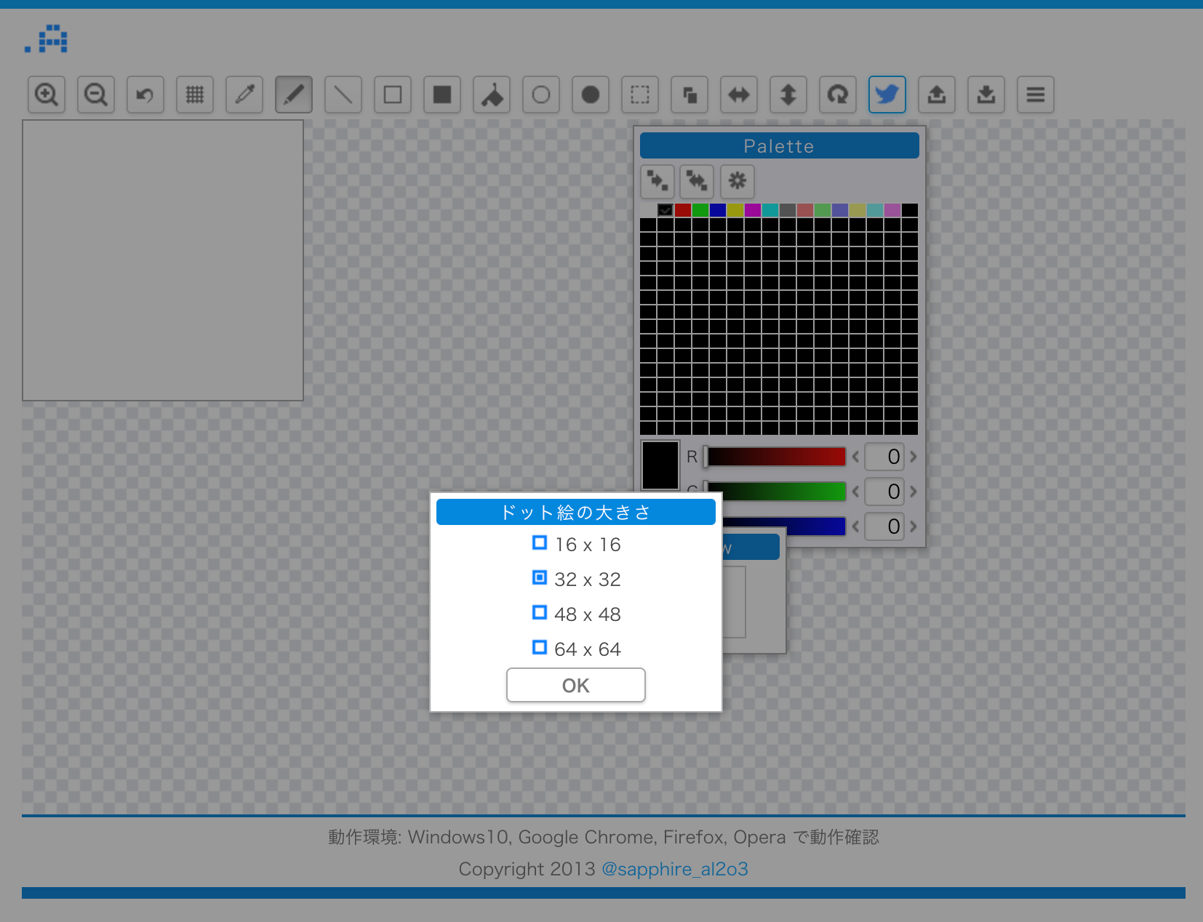Click the drawing canvas area

[163, 260]
